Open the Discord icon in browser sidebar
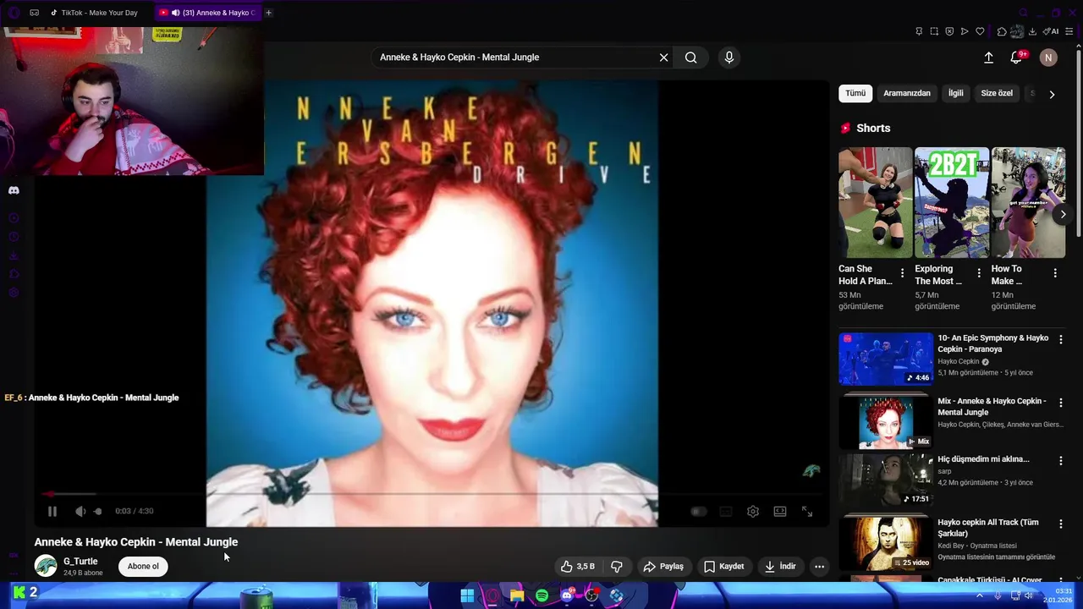1083x609 pixels. coord(14,190)
